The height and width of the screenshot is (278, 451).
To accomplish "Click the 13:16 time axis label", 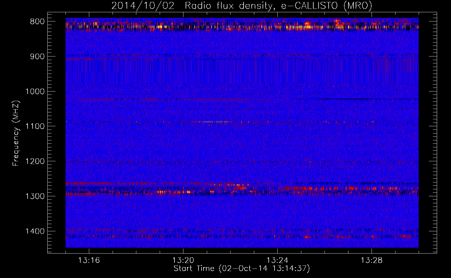I will 89,260.
